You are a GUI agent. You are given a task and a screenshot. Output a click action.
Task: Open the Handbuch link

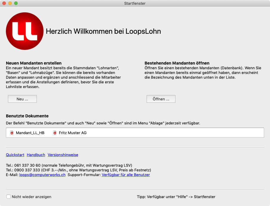pos(36,155)
